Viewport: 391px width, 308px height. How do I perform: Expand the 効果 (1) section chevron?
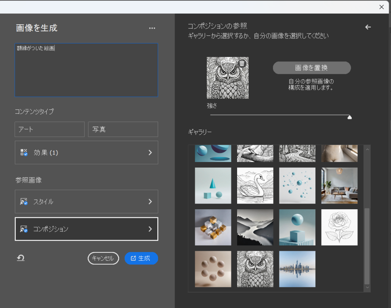(x=150, y=152)
